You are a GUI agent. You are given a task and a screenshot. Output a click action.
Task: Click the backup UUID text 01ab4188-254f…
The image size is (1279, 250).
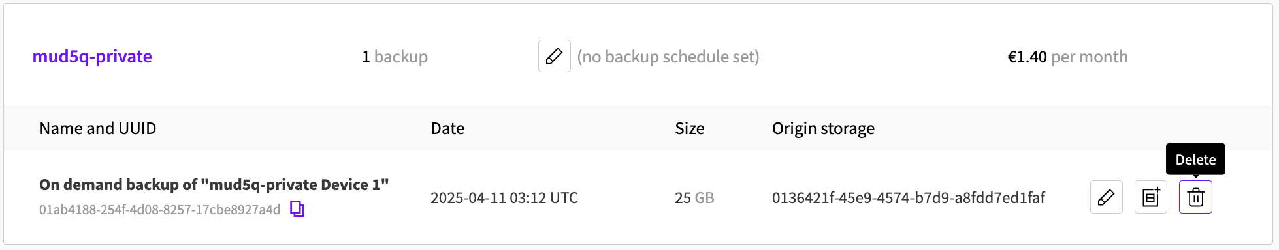point(160,210)
